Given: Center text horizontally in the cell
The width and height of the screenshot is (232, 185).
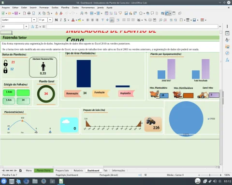Looking at the screenshot, I should click(92, 20).
